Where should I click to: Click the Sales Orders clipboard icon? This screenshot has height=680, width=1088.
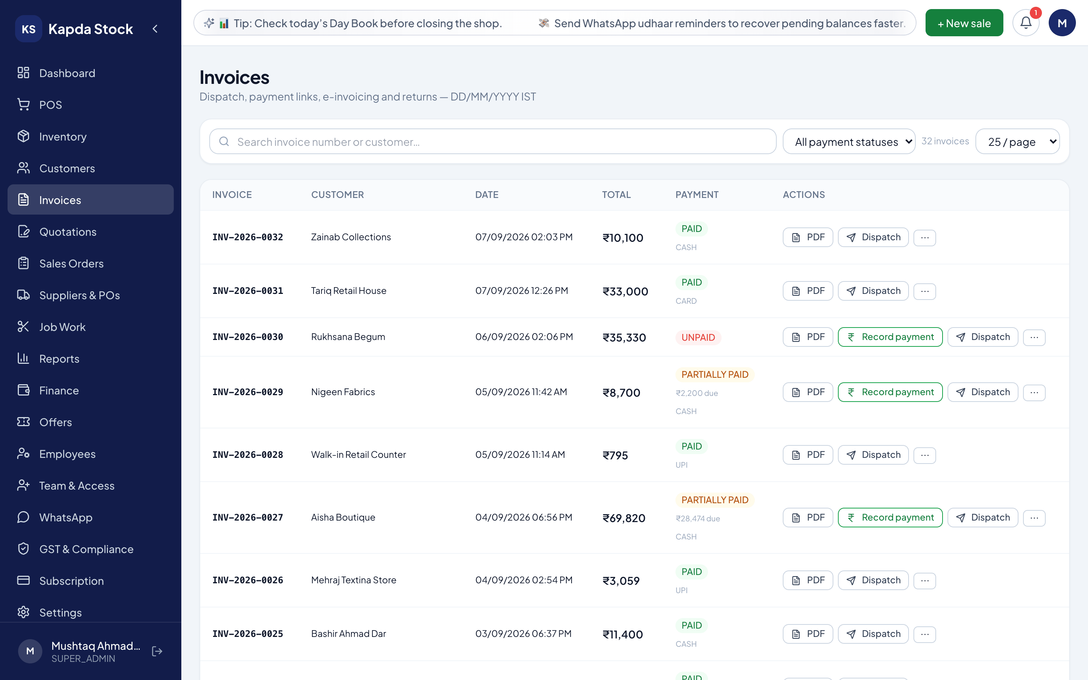point(23,263)
